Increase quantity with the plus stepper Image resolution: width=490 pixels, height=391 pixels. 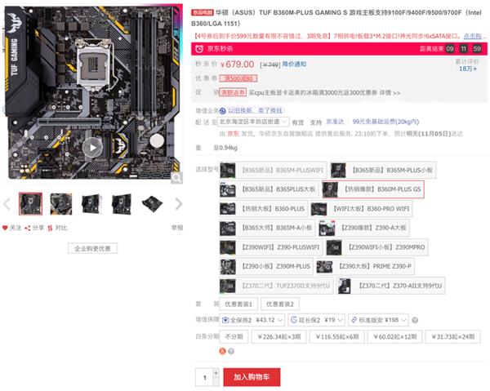[216, 373]
